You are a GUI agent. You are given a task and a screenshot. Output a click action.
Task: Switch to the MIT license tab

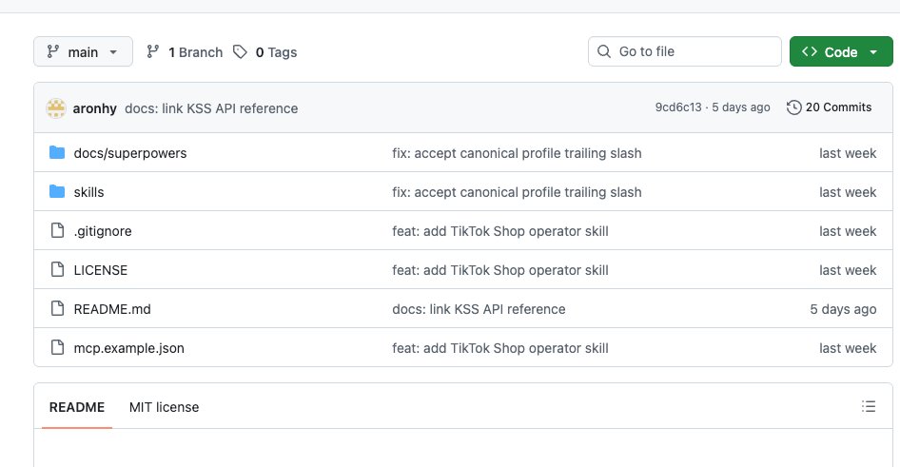tap(165, 407)
